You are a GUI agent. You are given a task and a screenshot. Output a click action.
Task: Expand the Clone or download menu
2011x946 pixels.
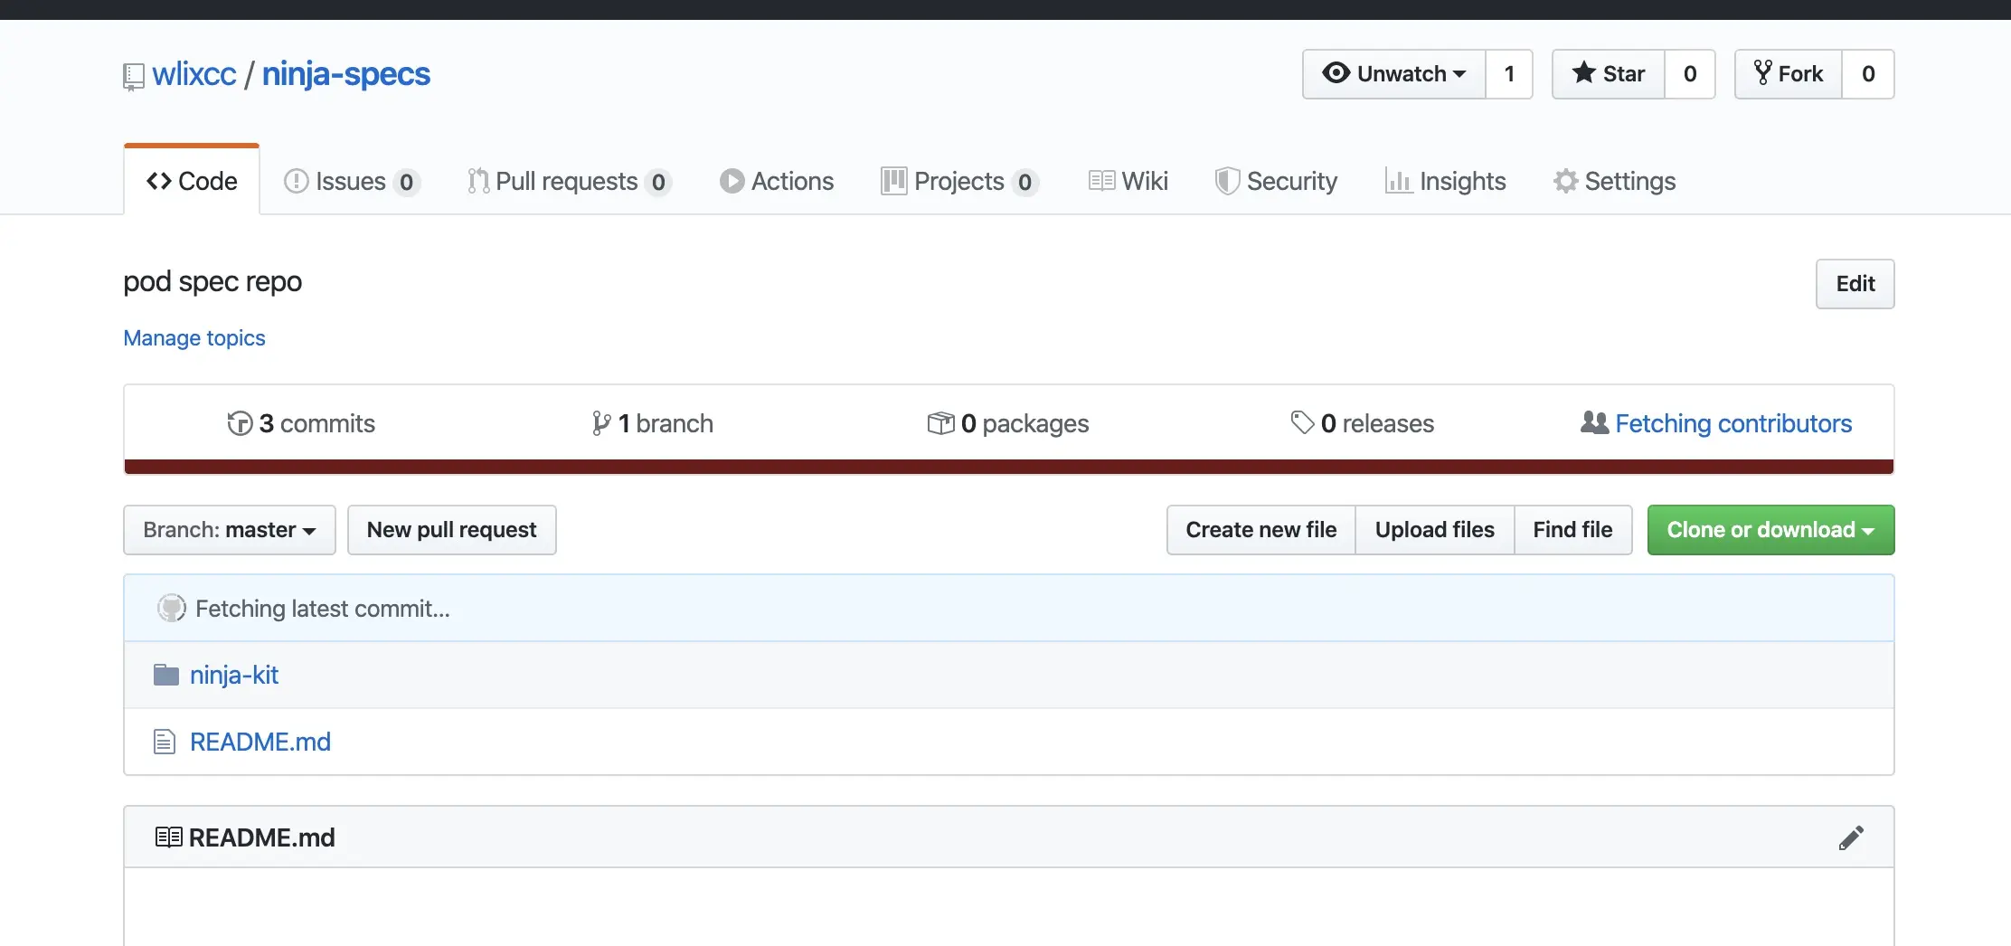[1770, 530]
